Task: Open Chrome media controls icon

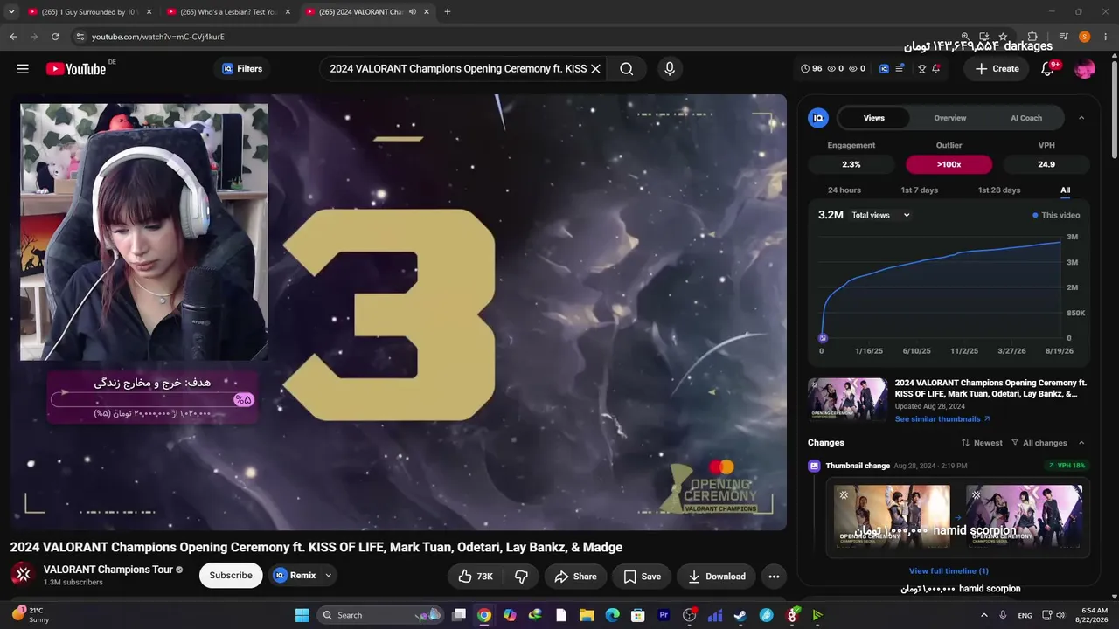Action: (1063, 37)
